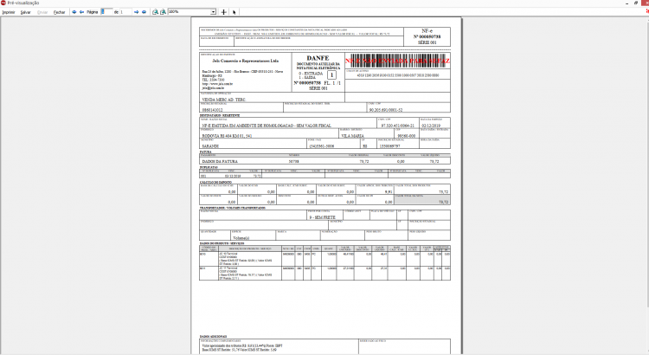Click the barcode area in document
649x355 pixels.
coord(397,61)
